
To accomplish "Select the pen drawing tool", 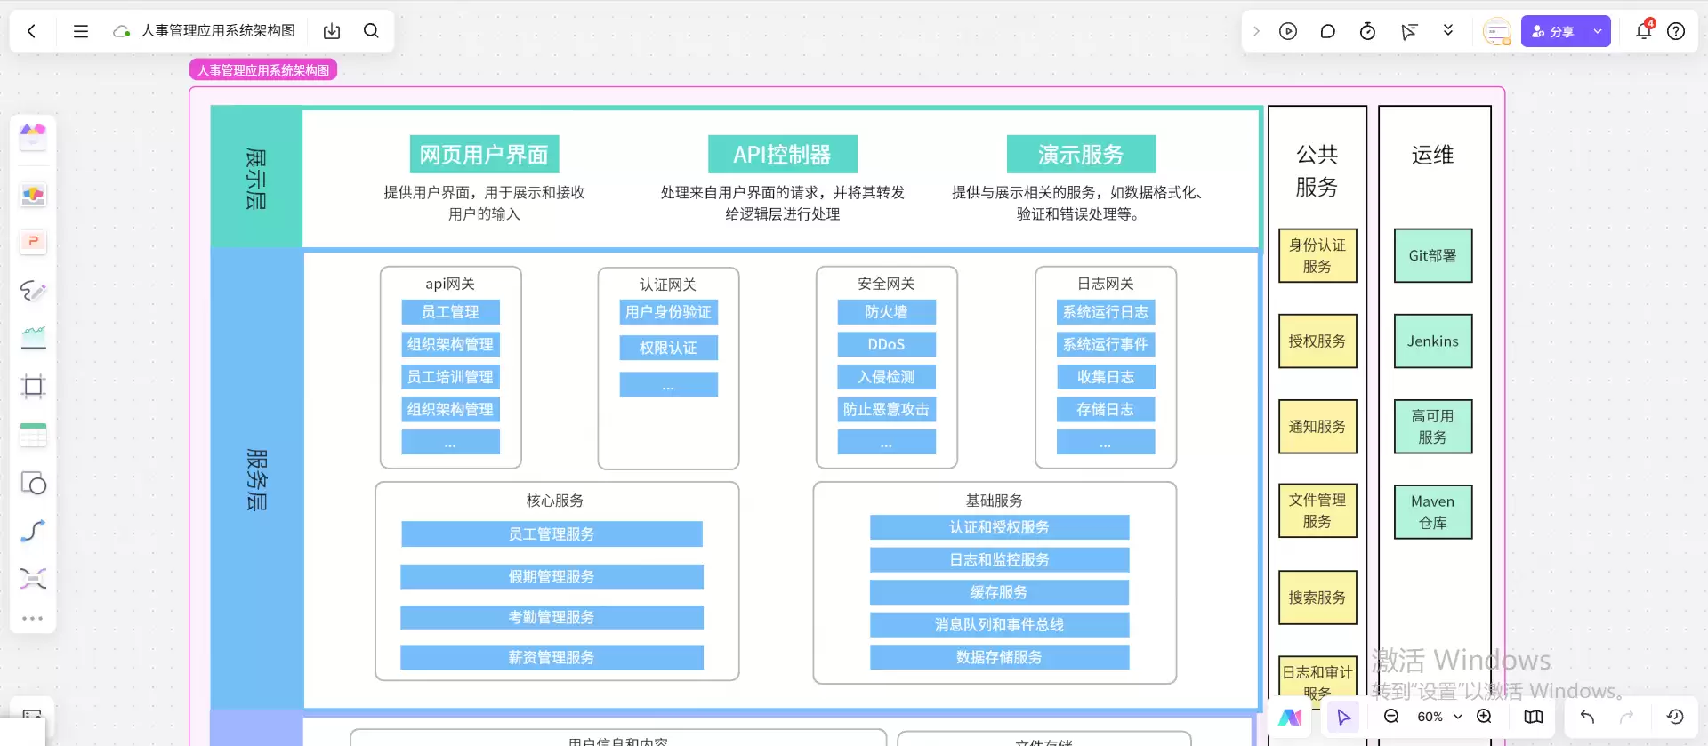I will click(33, 290).
